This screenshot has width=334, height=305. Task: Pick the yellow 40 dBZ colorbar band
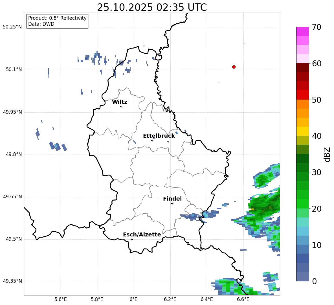pyautogui.click(x=302, y=131)
